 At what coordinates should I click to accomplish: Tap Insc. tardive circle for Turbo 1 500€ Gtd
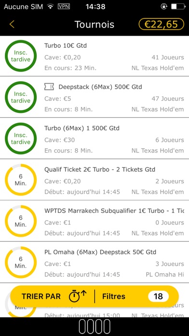(21, 139)
